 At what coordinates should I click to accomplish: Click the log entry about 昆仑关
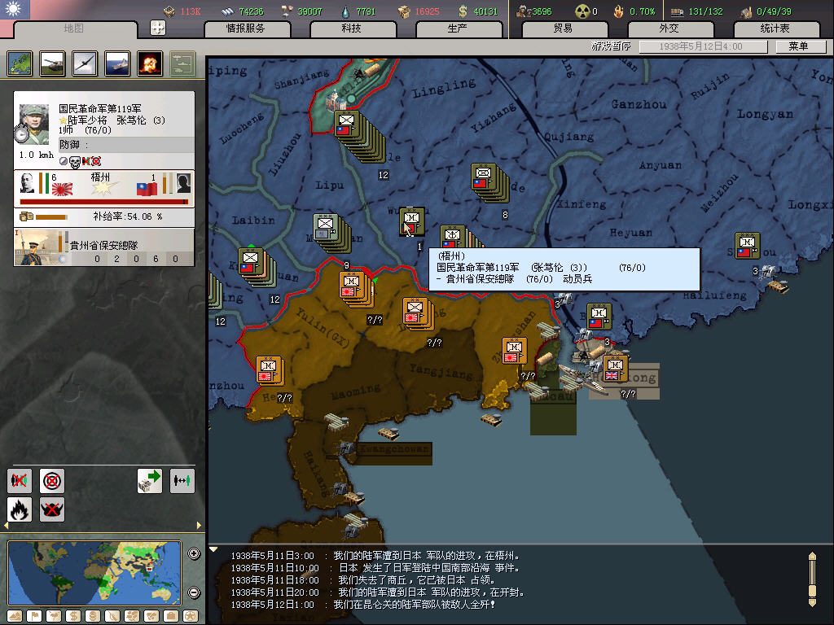pos(362,605)
